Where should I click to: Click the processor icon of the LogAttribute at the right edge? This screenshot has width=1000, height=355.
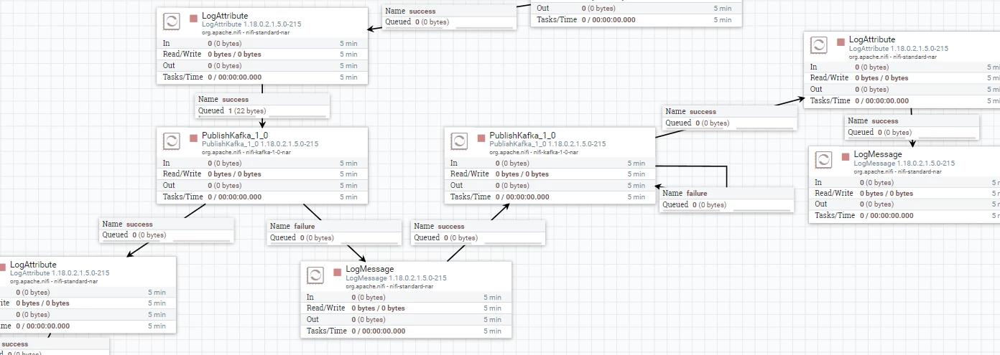pyautogui.click(x=819, y=45)
